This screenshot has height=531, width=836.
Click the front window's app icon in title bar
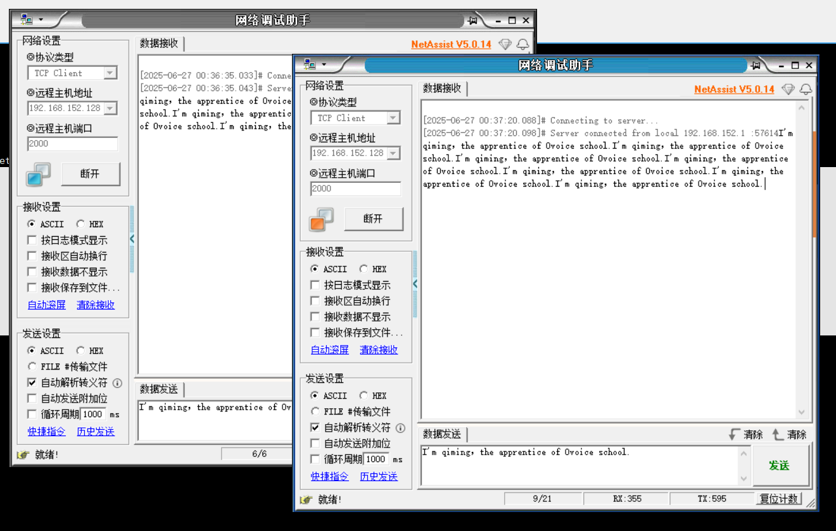[x=310, y=65]
